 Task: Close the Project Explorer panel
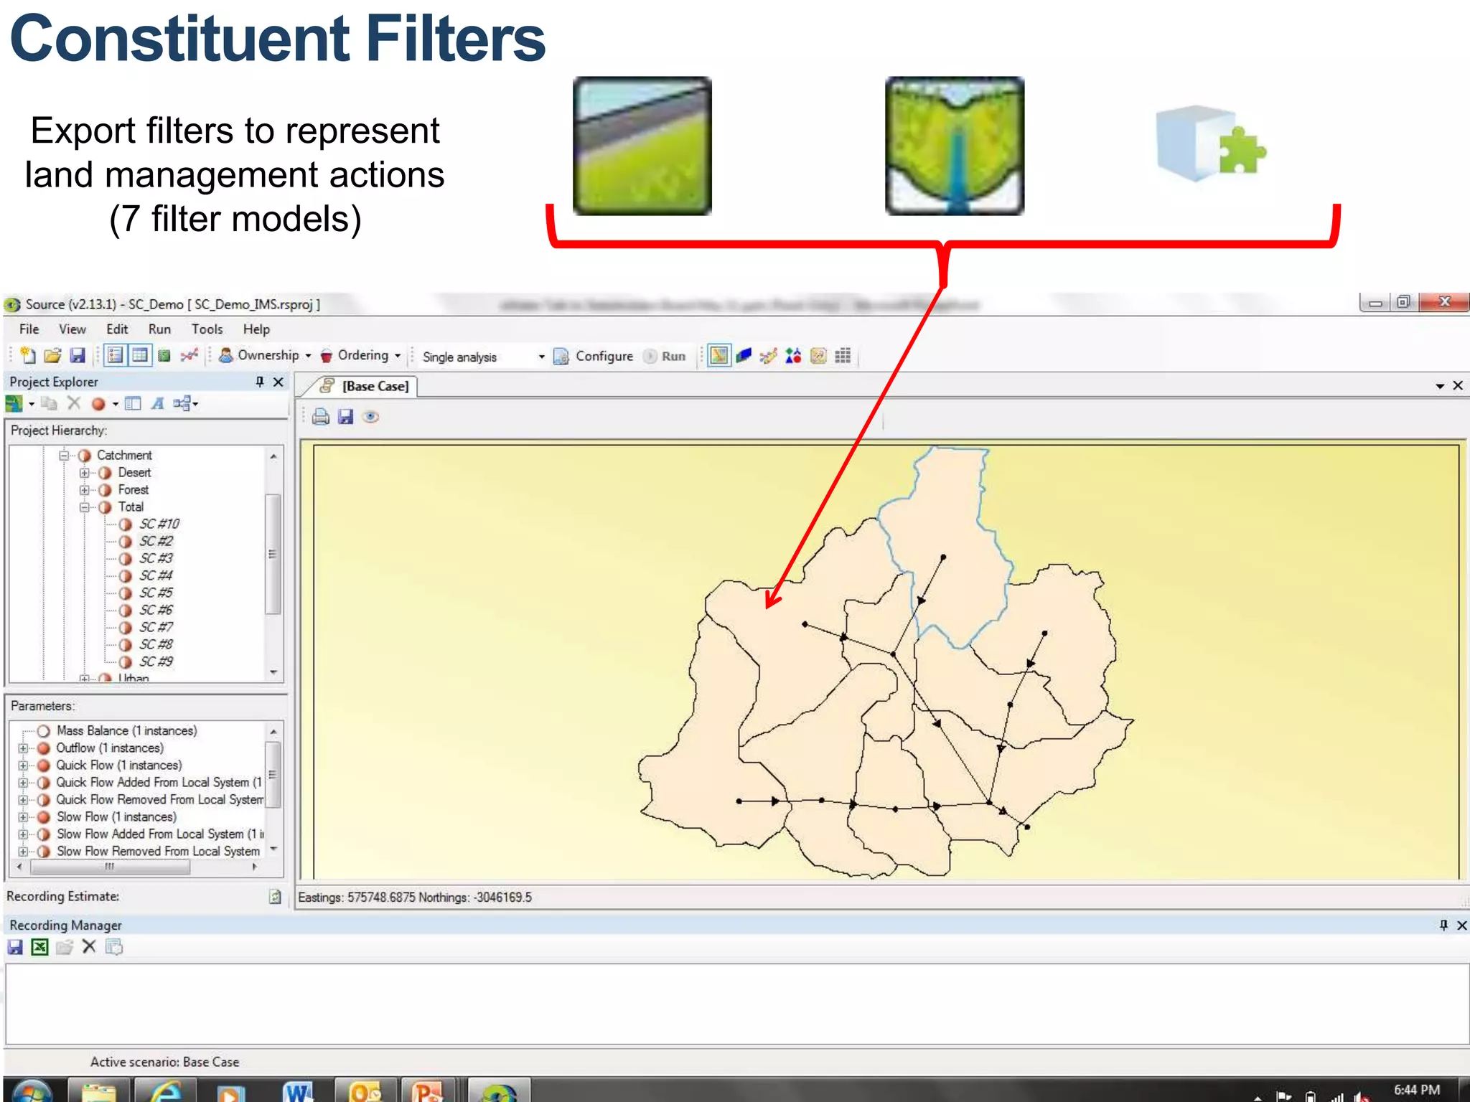278,382
